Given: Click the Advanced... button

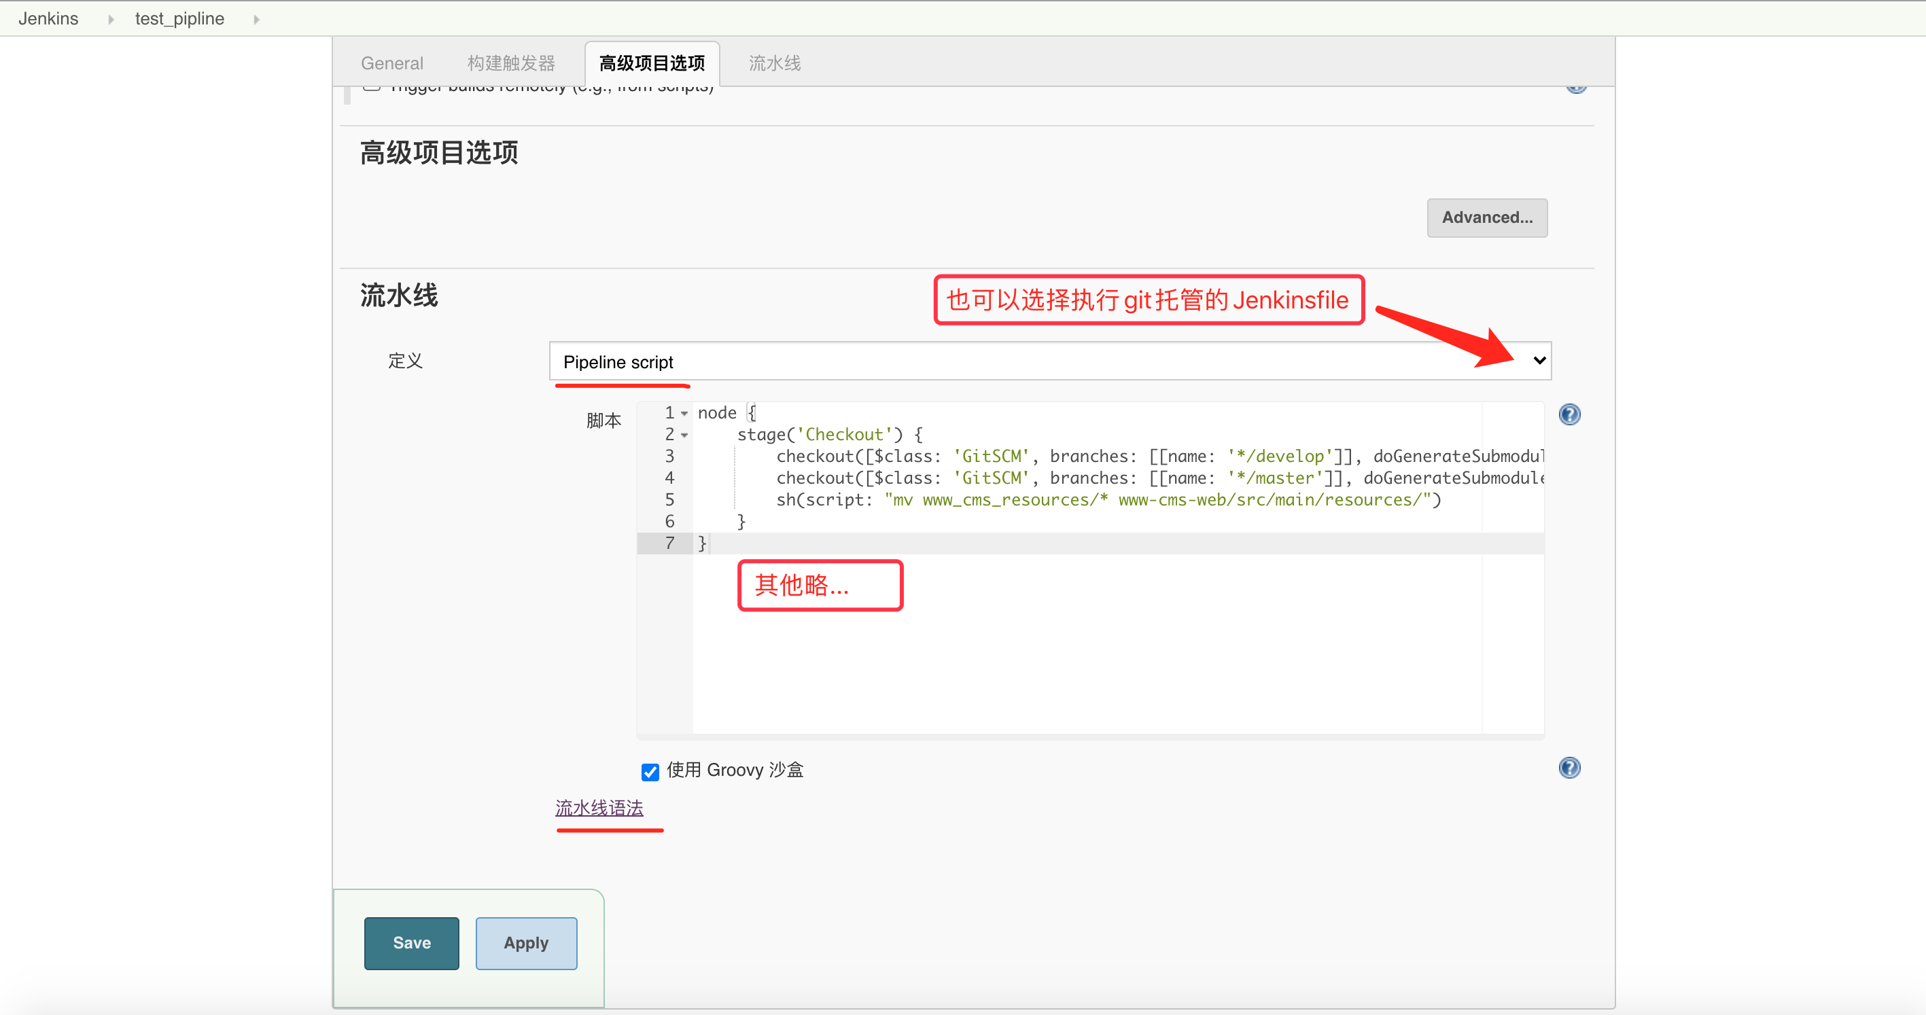Looking at the screenshot, I should [x=1486, y=217].
